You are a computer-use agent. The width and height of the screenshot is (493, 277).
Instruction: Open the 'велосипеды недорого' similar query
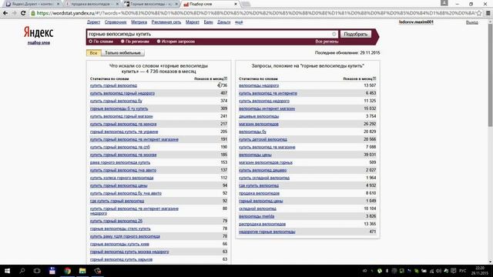[x=259, y=85]
